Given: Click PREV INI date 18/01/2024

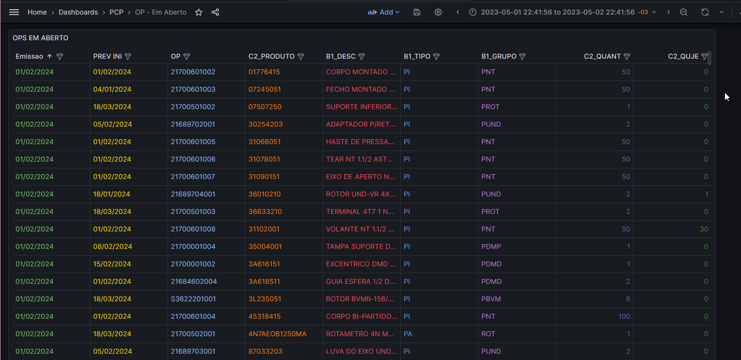Looking at the screenshot, I should 112,194.
